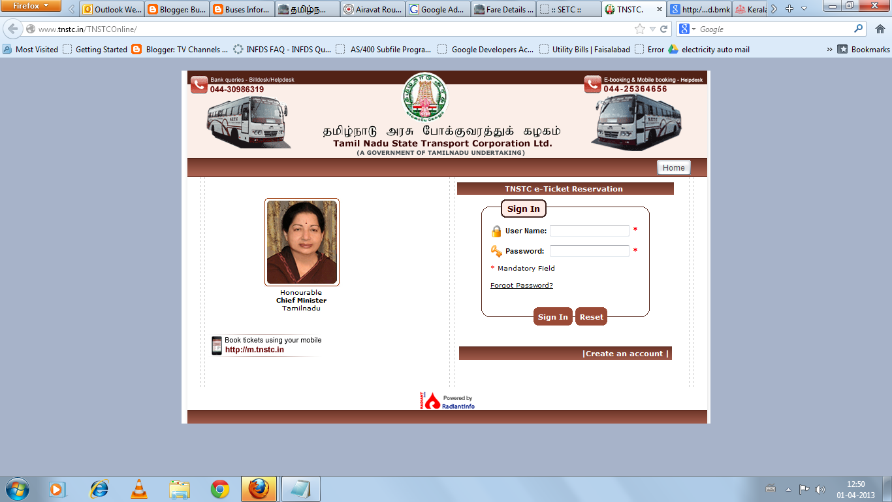Open the orange Firefox menu dropdown
This screenshot has width=892, height=502.
31,6
